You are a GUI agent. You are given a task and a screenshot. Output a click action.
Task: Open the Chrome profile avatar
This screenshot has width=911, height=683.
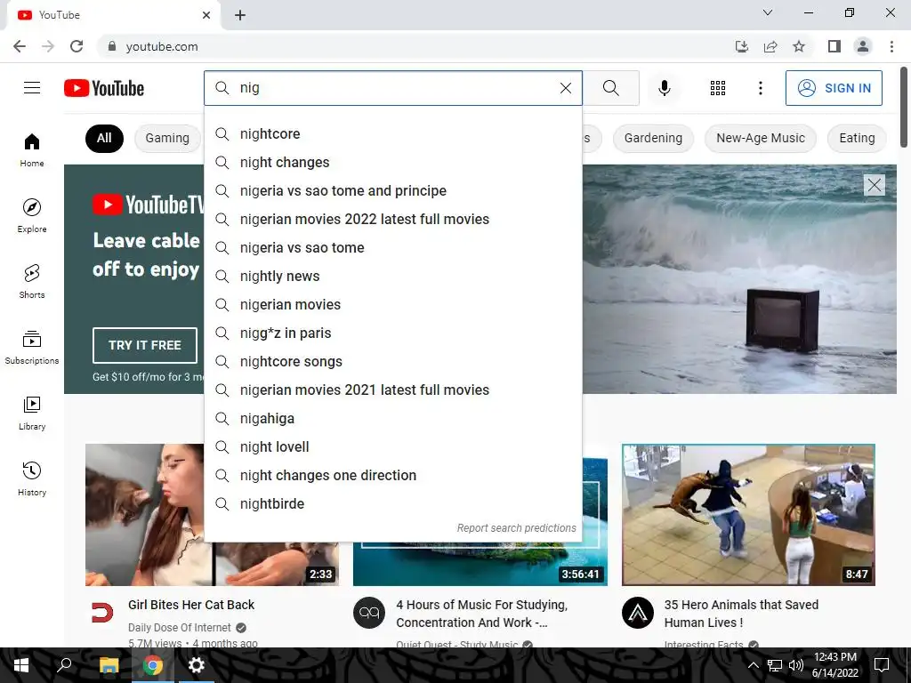863,46
